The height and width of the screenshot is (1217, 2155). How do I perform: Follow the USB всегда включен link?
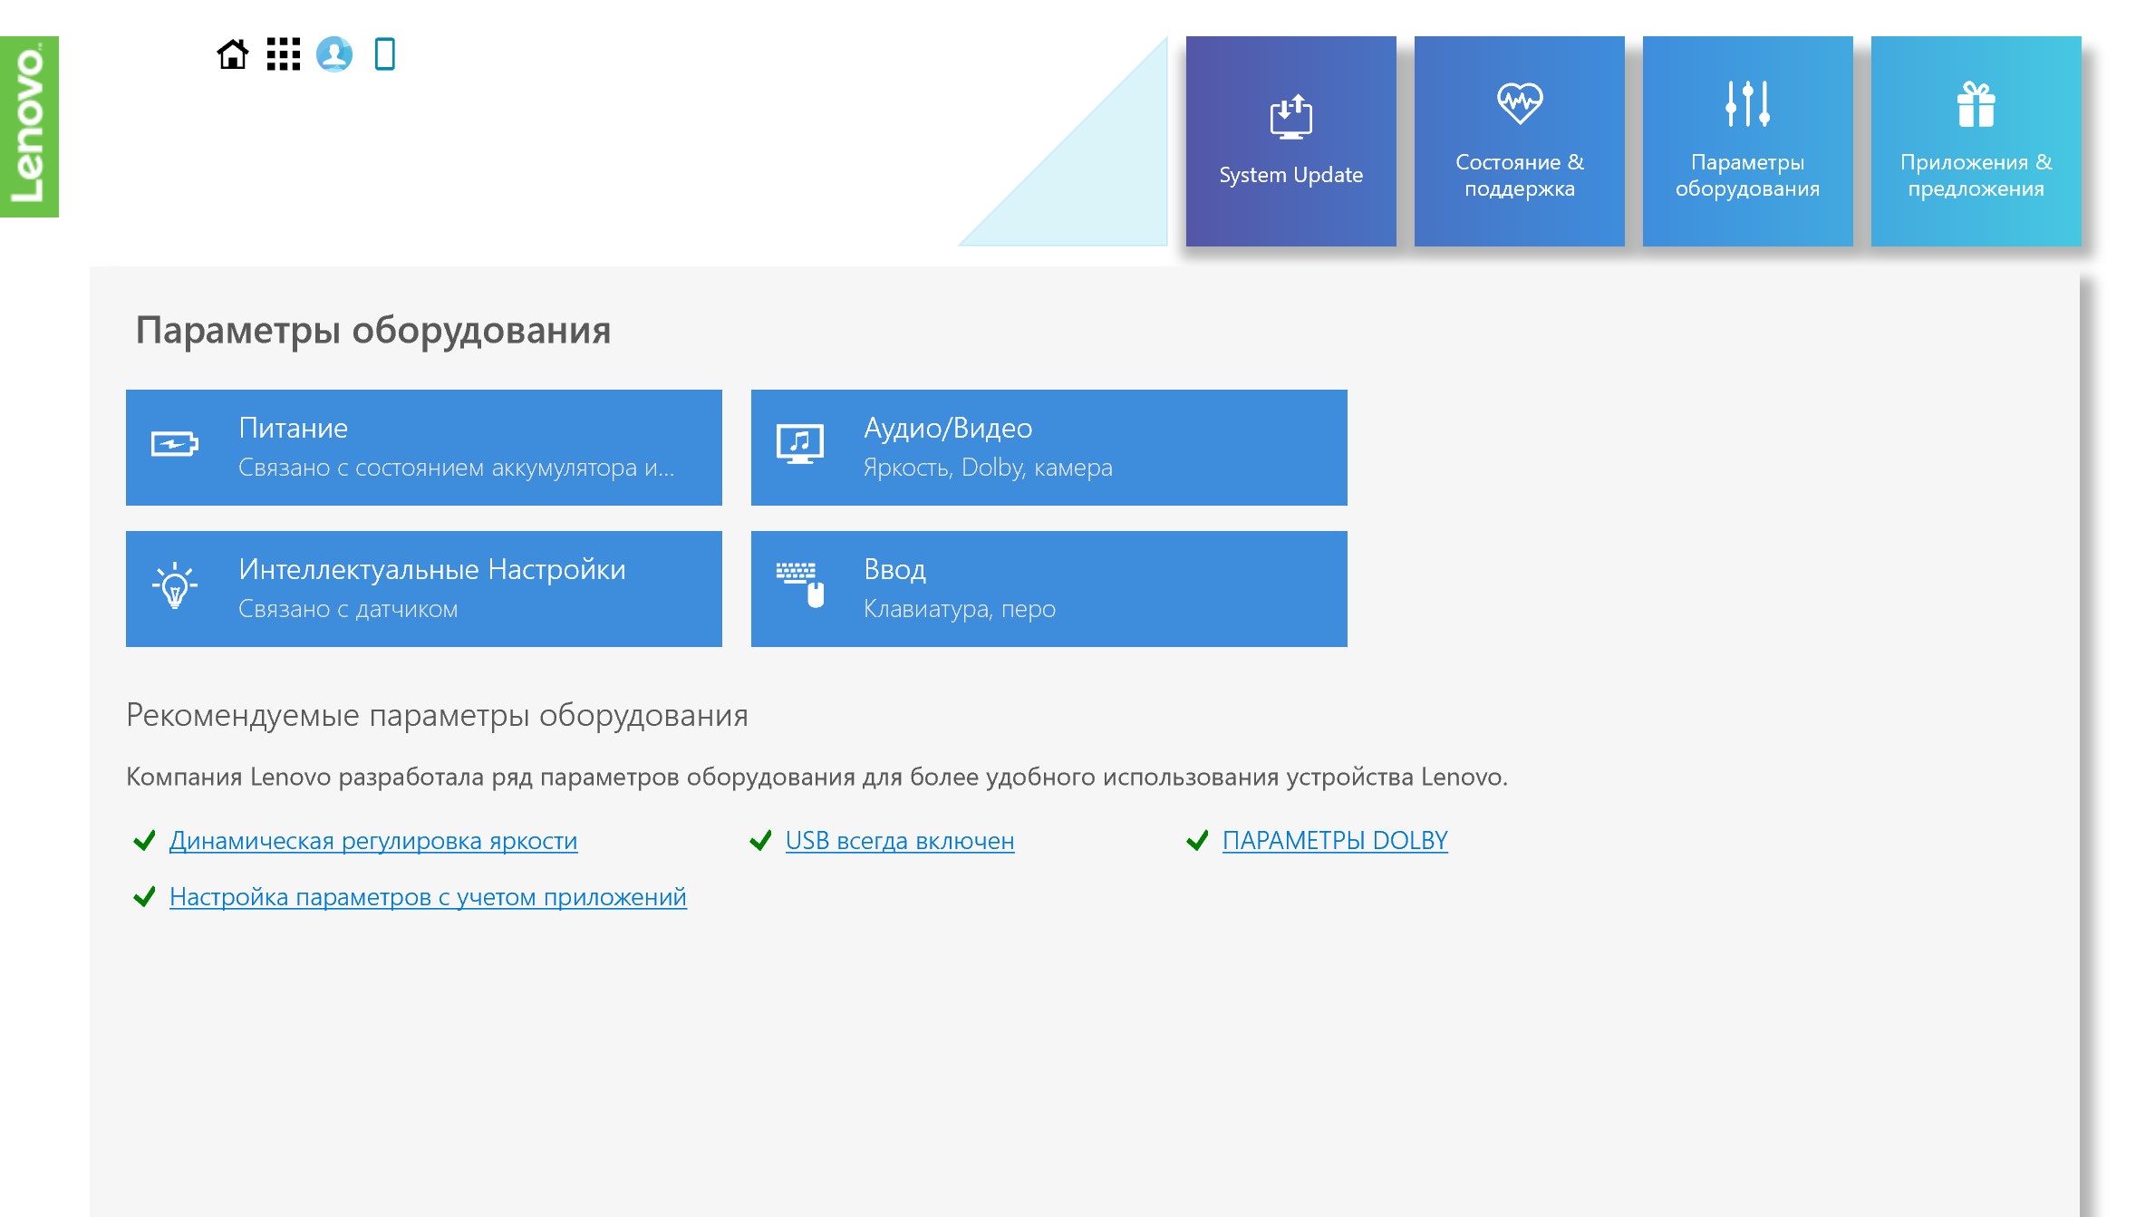(x=900, y=841)
